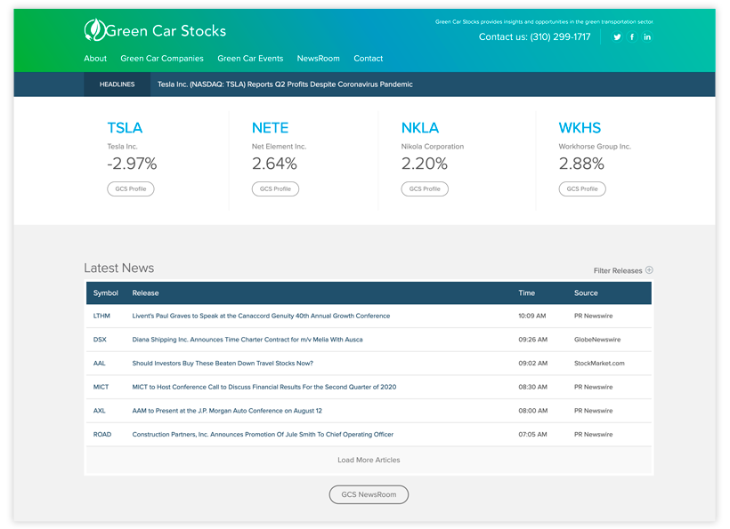View GCS Profile for Nikola Corporation
Viewport: 730px width, 529px height.
point(425,188)
